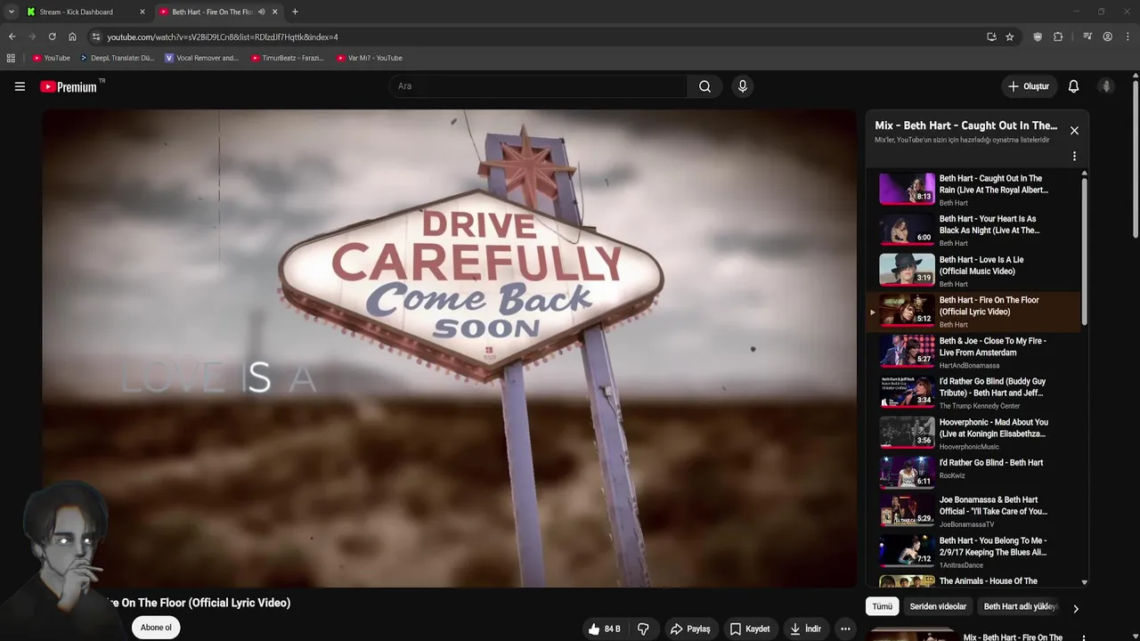
Task: Play Caught Out In The Rain thumbnail
Action: (907, 189)
